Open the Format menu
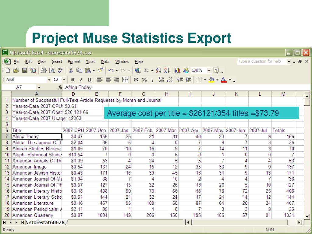Image resolution: width=312 pixels, height=234 pixels. pyautogui.click(x=74, y=62)
